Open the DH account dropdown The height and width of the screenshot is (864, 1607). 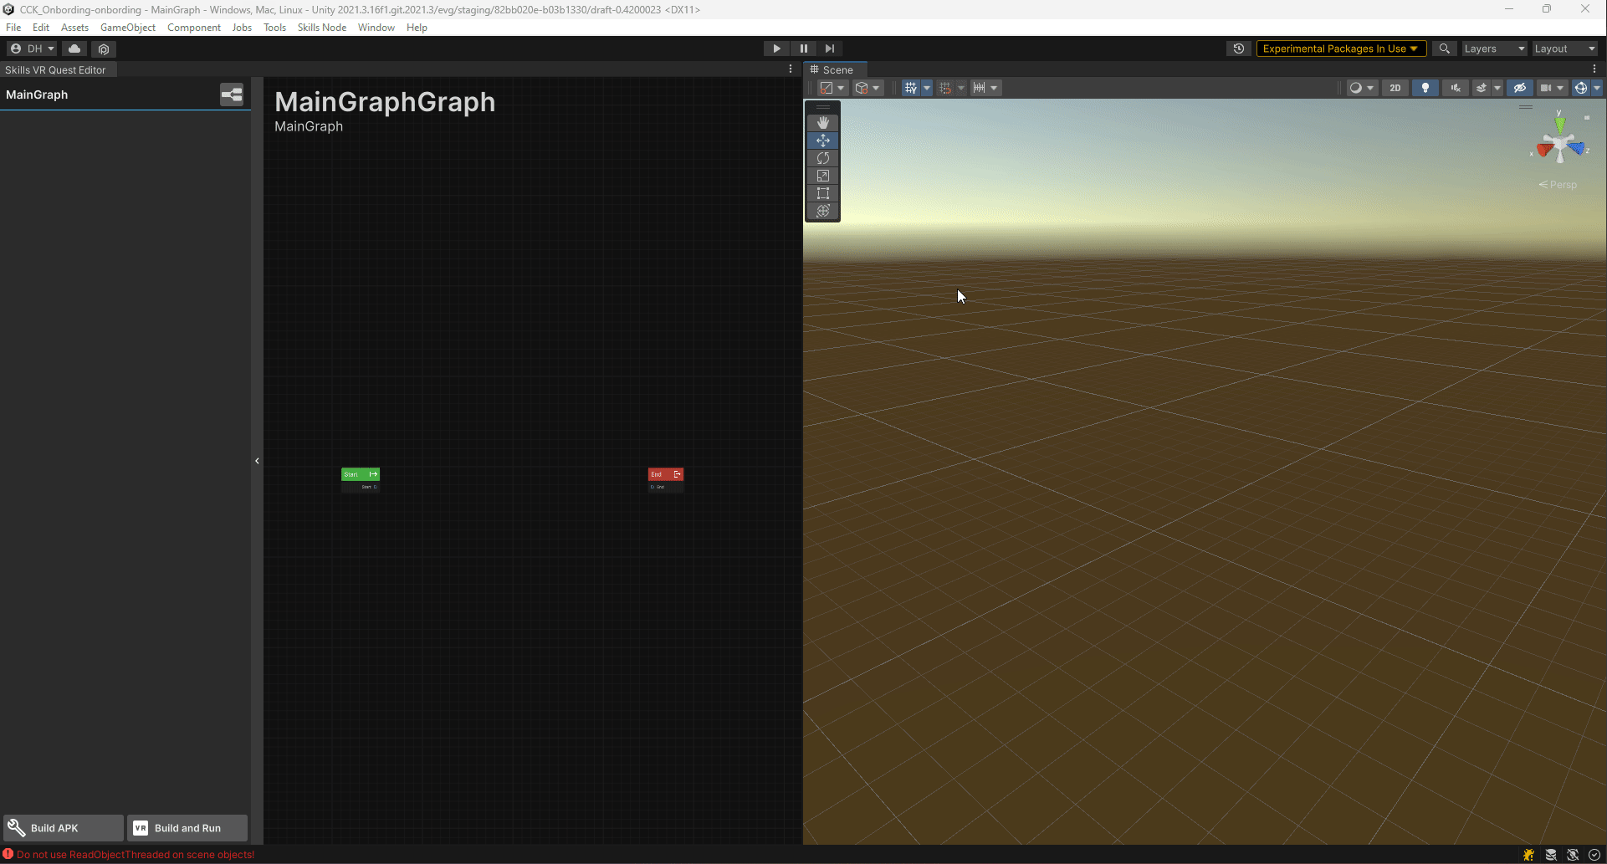tap(32, 49)
